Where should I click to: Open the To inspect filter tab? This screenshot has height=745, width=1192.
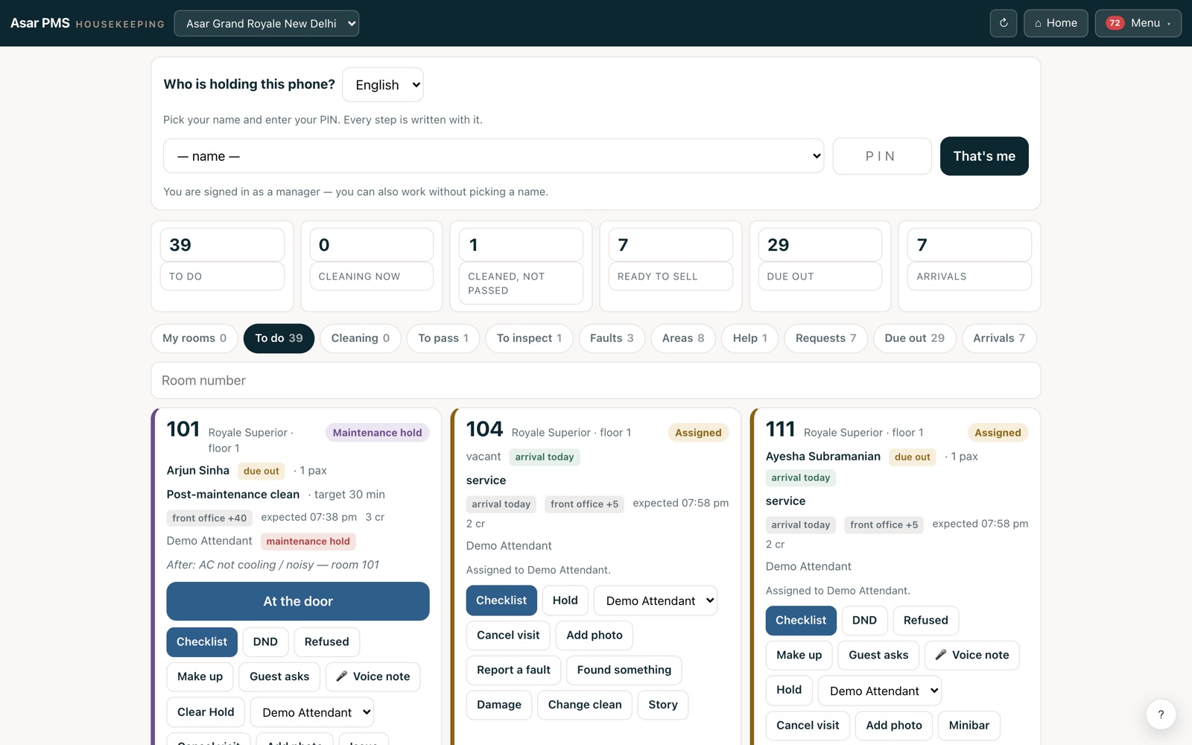point(529,338)
